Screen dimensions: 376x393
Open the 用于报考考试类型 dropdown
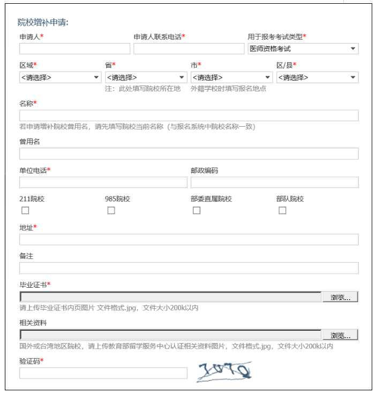[303, 49]
